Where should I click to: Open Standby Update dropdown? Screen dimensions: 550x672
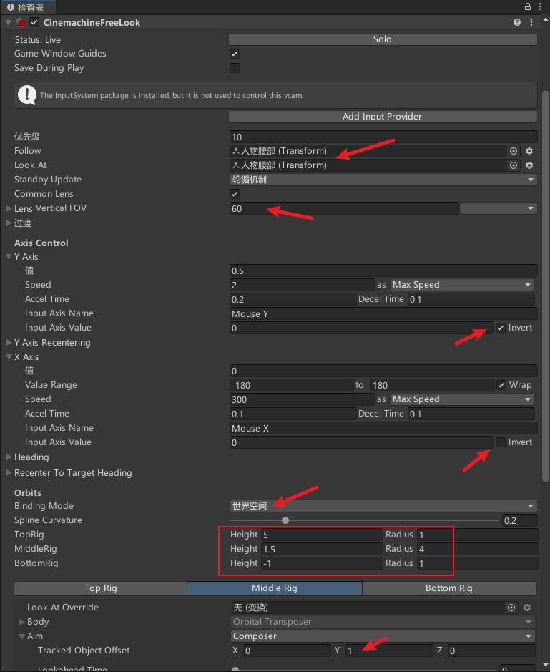click(x=383, y=180)
